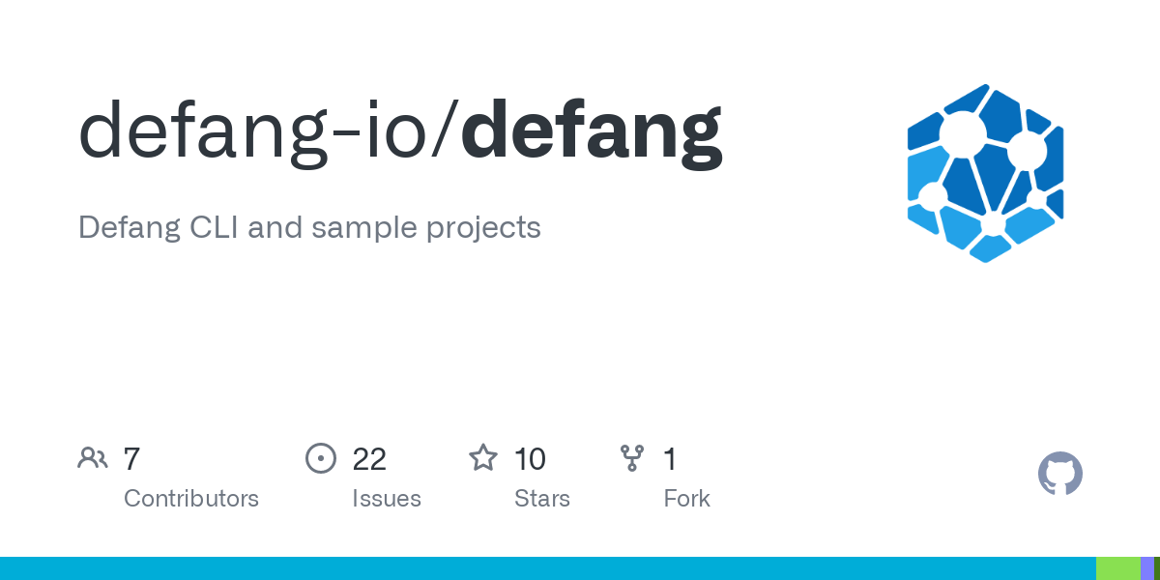1160x580 pixels.
Task: Select the "Stars" label
Action: pos(542,499)
